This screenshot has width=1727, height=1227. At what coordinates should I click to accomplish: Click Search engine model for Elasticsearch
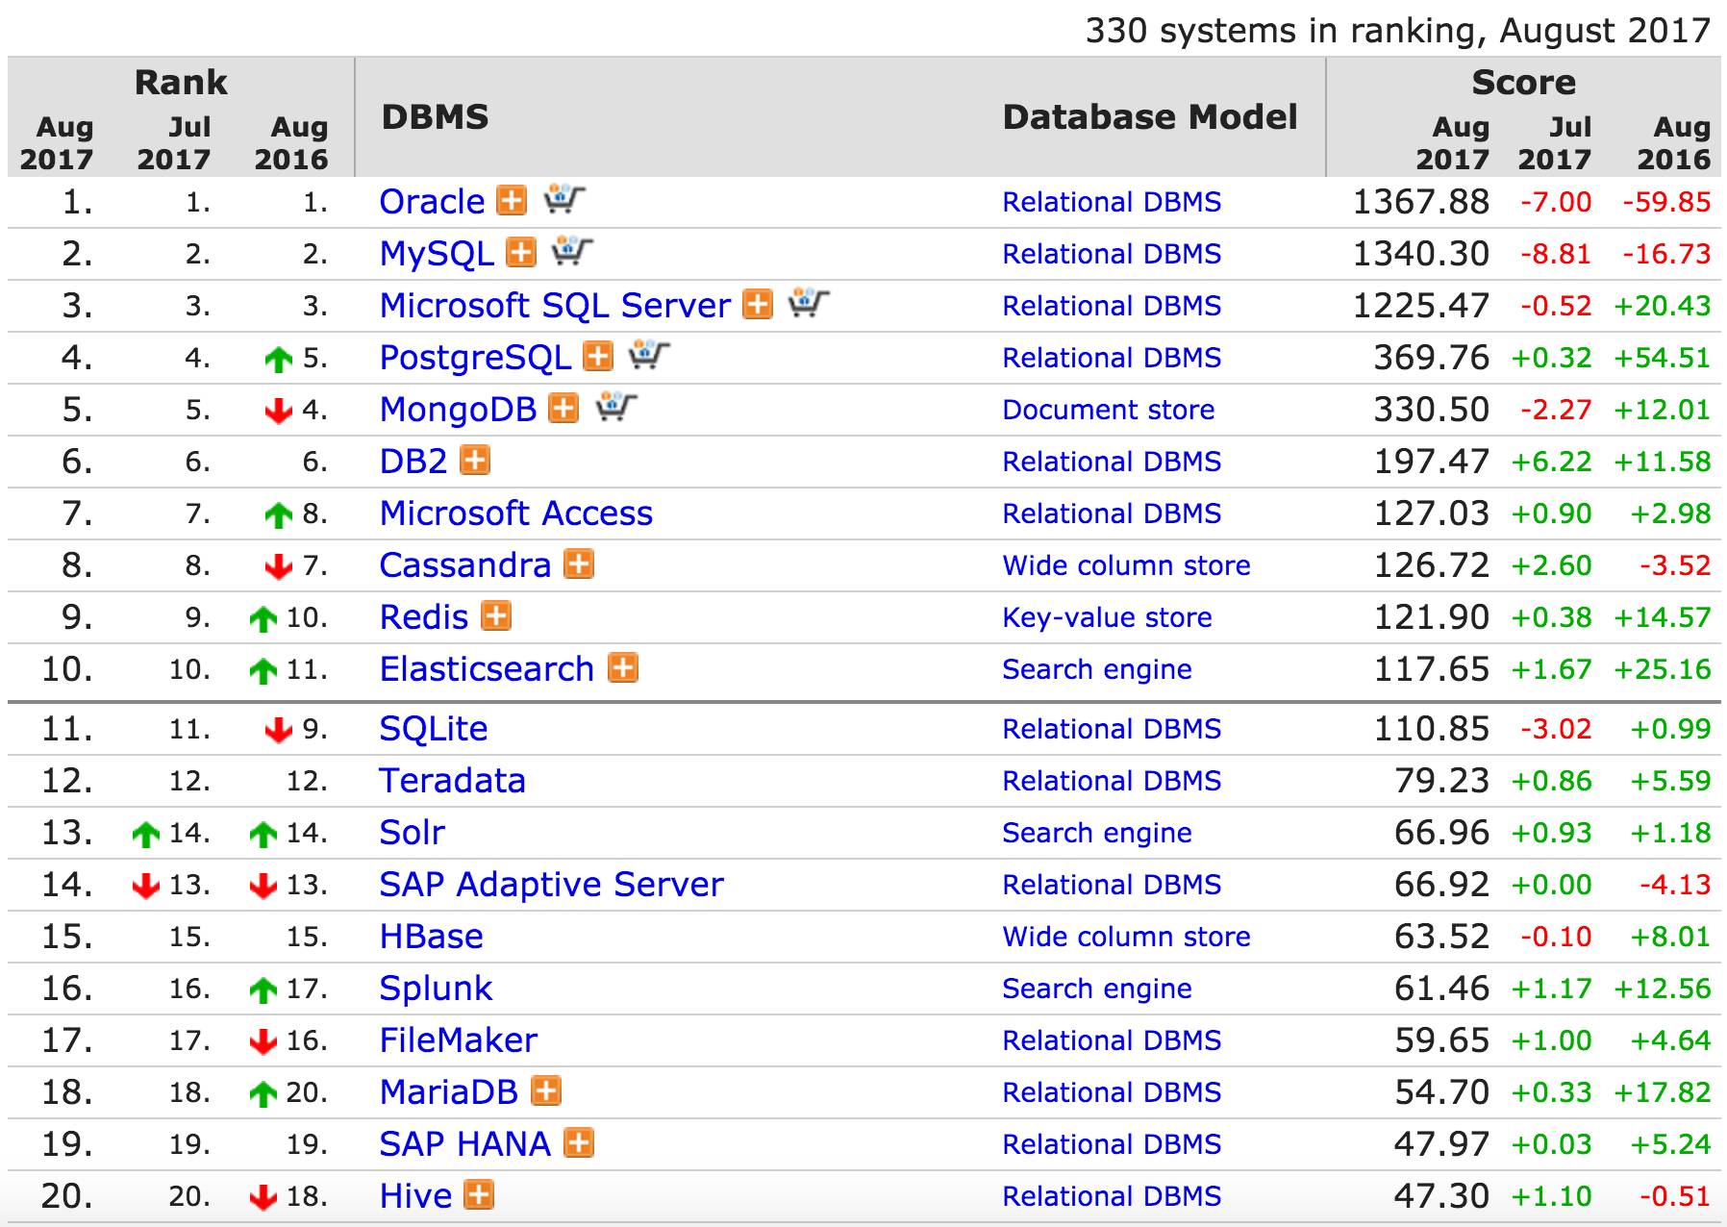(1097, 669)
